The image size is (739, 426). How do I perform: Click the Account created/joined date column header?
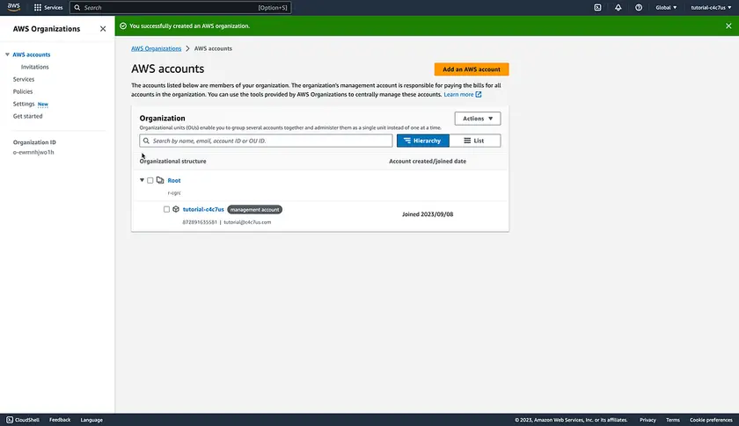(x=428, y=161)
